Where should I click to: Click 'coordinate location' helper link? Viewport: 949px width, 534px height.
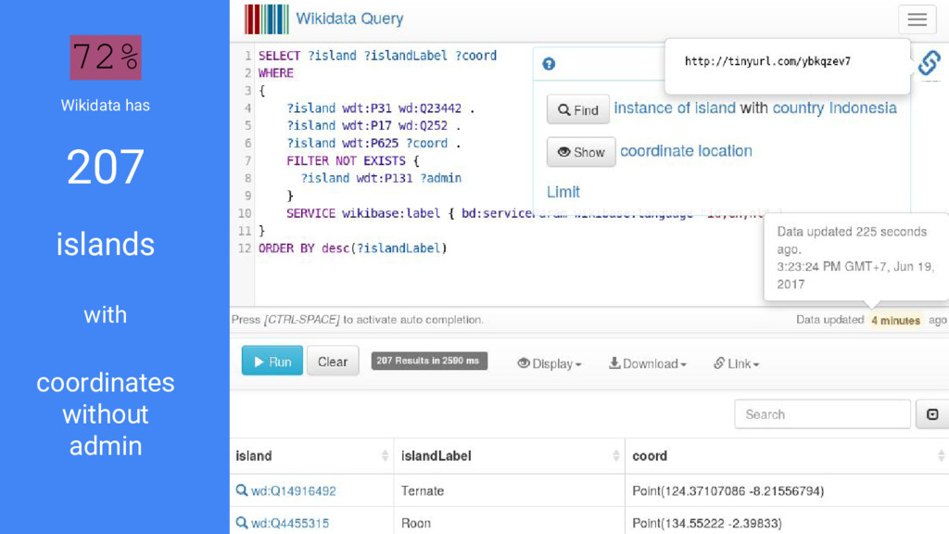coord(686,151)
